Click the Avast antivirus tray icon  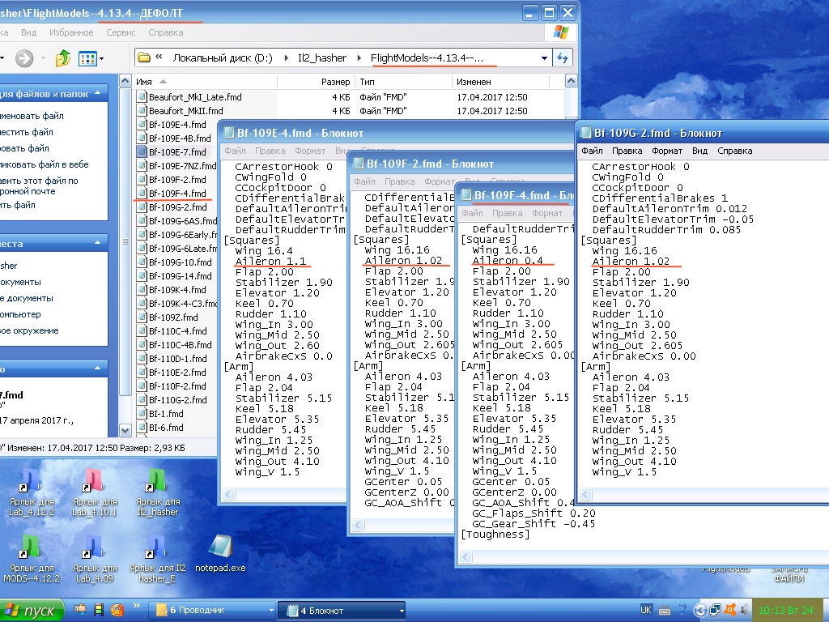pyautogui.click(x=729, y=610)
